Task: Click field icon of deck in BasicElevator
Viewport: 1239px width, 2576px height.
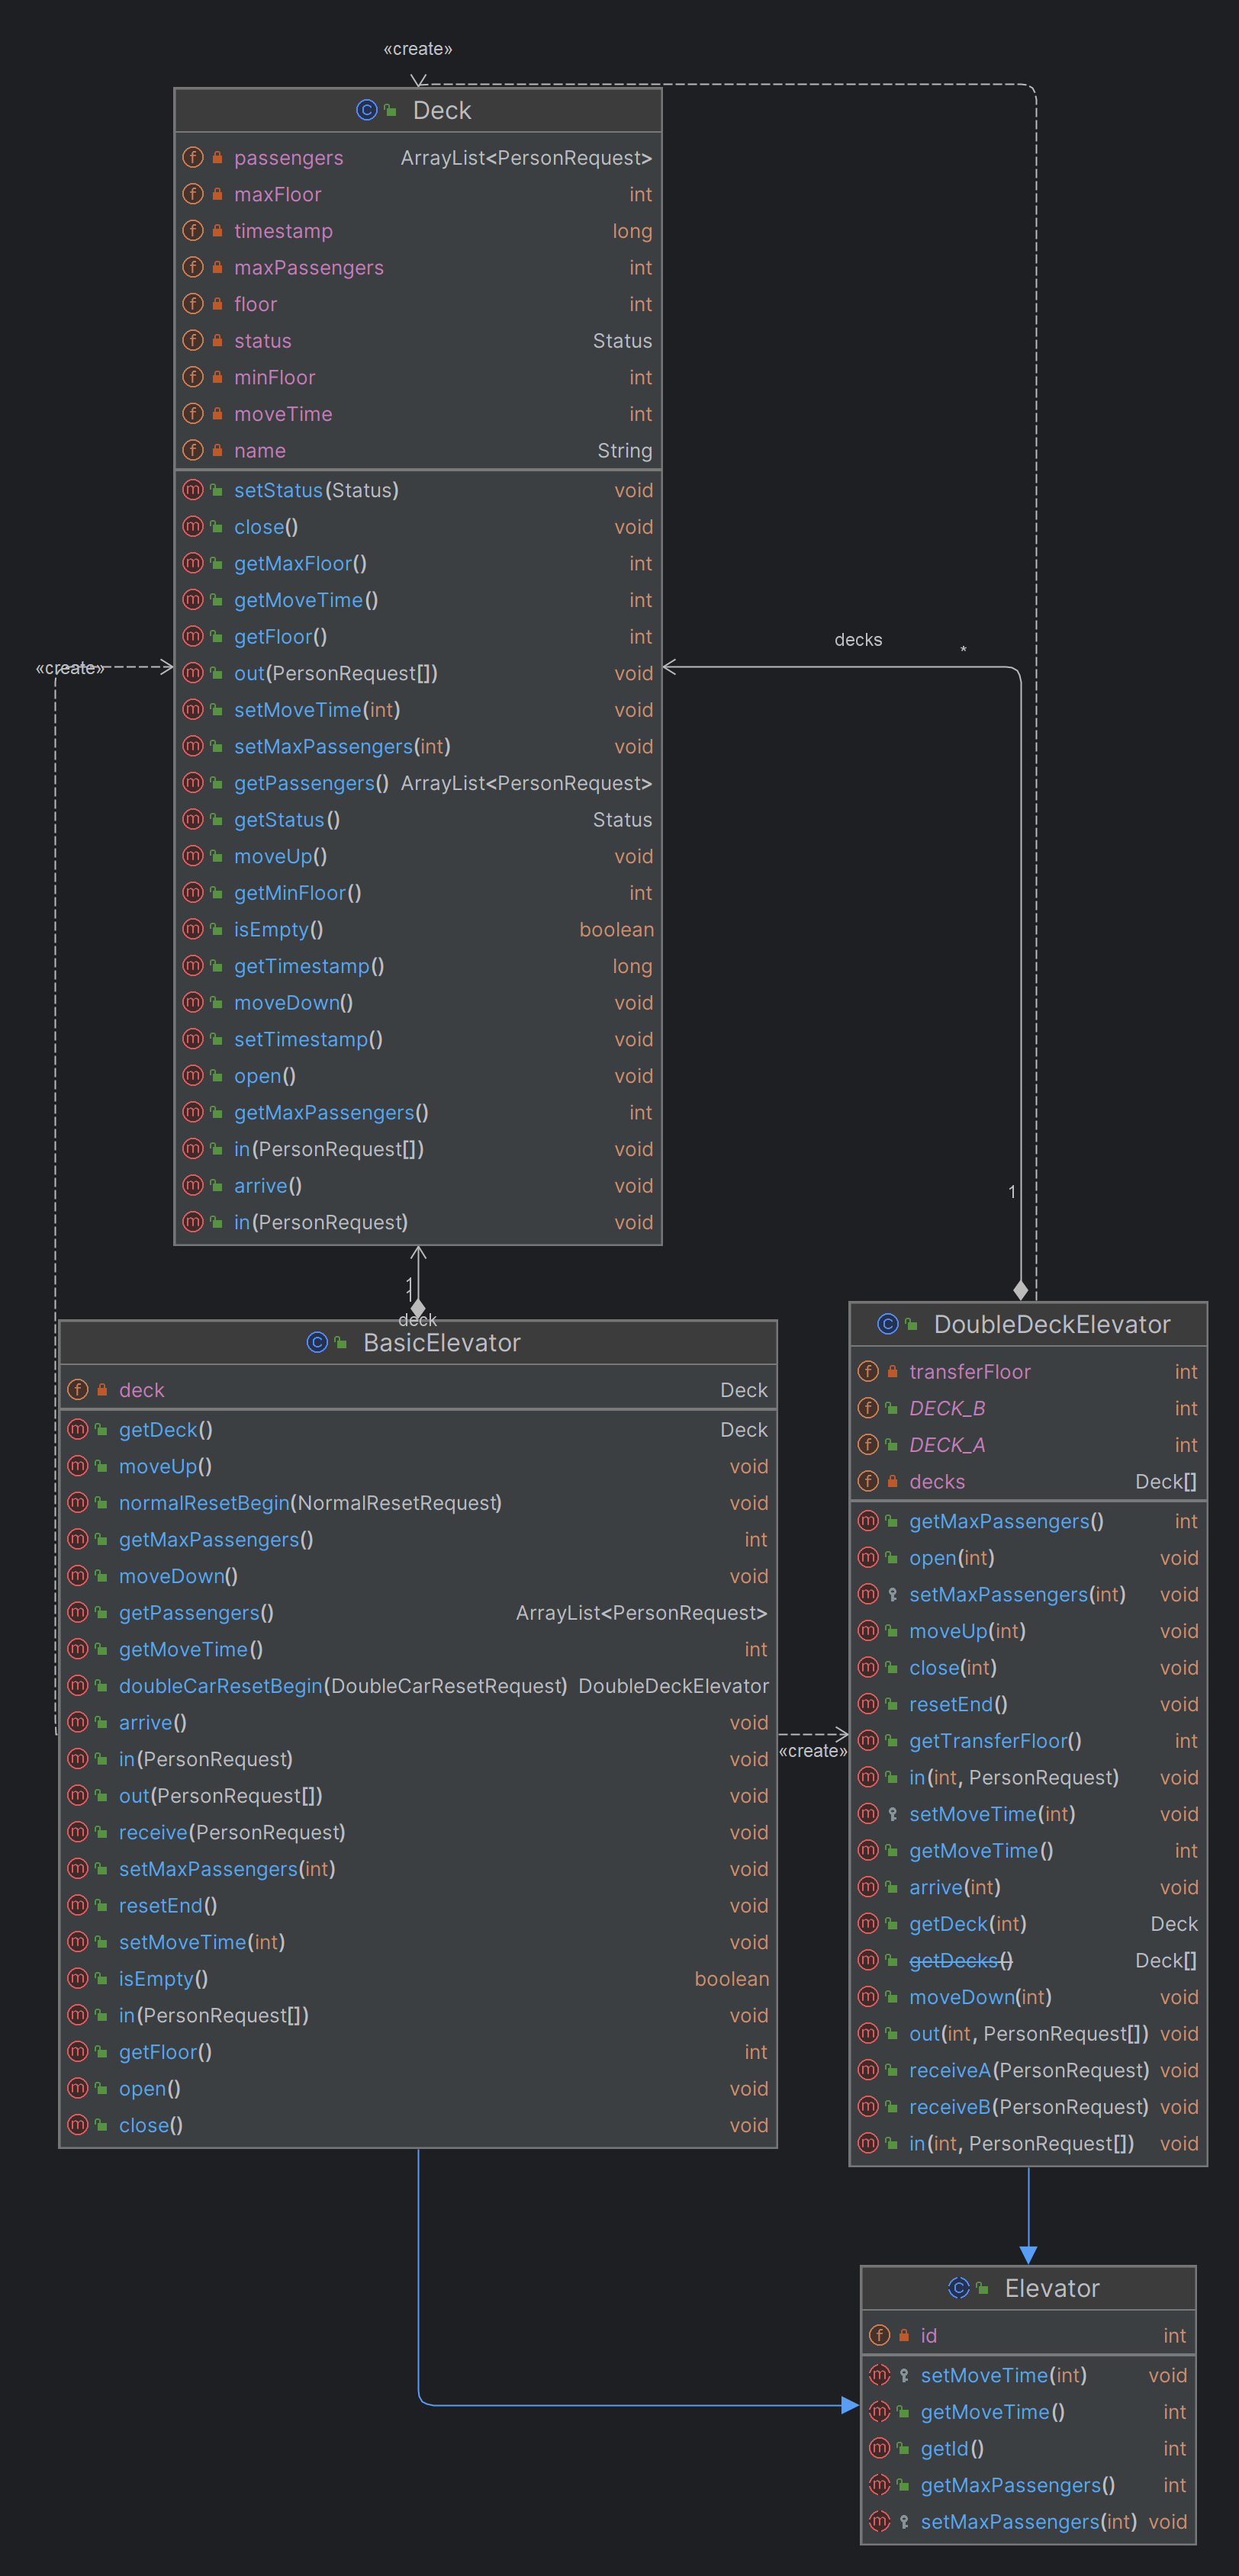Action: [x=78, y=1389]
